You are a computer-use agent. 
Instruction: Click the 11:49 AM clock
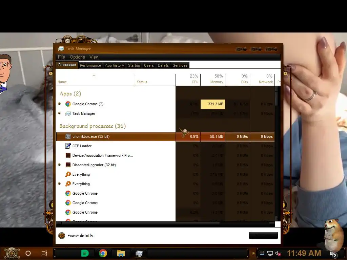(304, 253)
